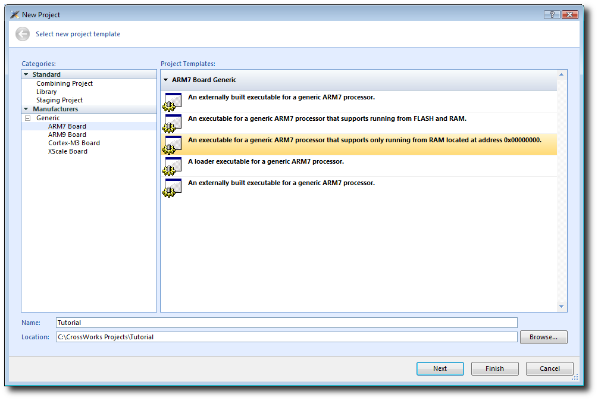Click the FLASH and RAM executable template icon
The width and height of the screenshot is (598, 400).
point(173,123)
